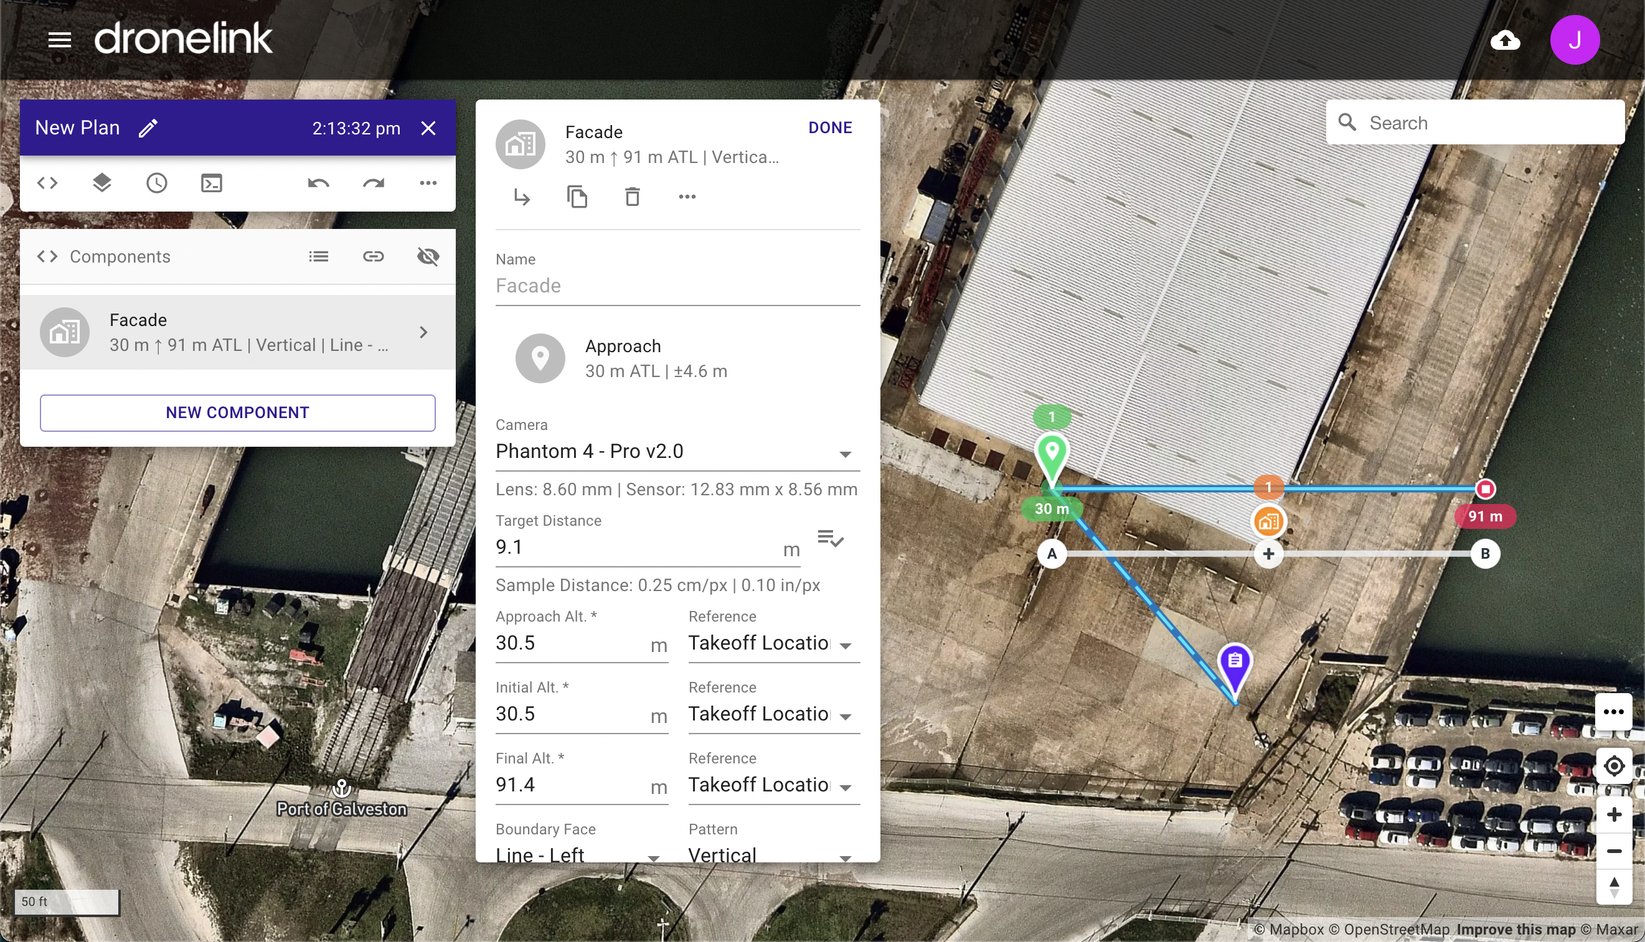This screenshot has height=942, width=1645.
Task: Click the Facade building icon in editor header
Action: [x=520, y=144]
